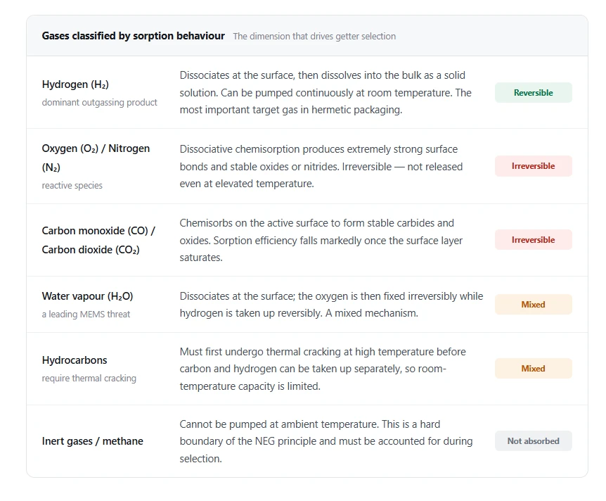The image size is (606, 501).
Task: Click the subtitle 'The dimension that drives getter selection'
Action: pos(314,37)
